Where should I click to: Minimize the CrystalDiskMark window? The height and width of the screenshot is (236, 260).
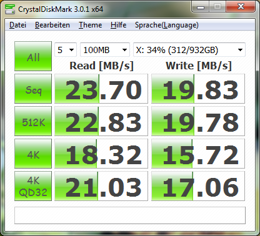200,7
